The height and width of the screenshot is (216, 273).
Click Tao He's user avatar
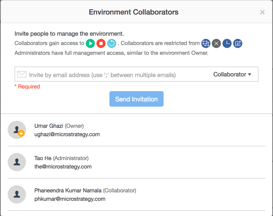pyautogui.click(x=17, y=162)
